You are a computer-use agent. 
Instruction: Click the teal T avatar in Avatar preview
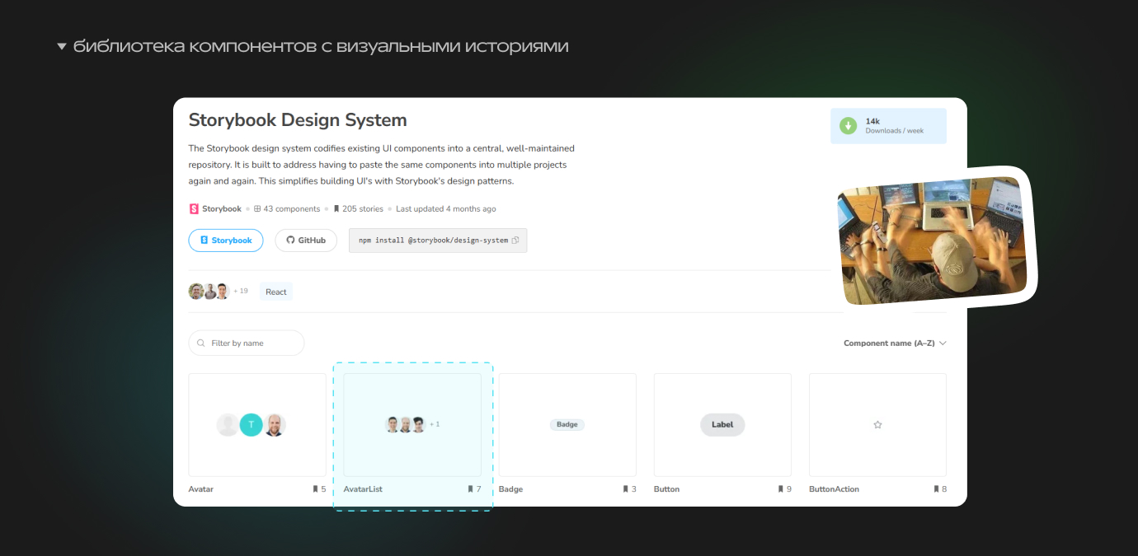pyautogui.click(x=251, y=425)
